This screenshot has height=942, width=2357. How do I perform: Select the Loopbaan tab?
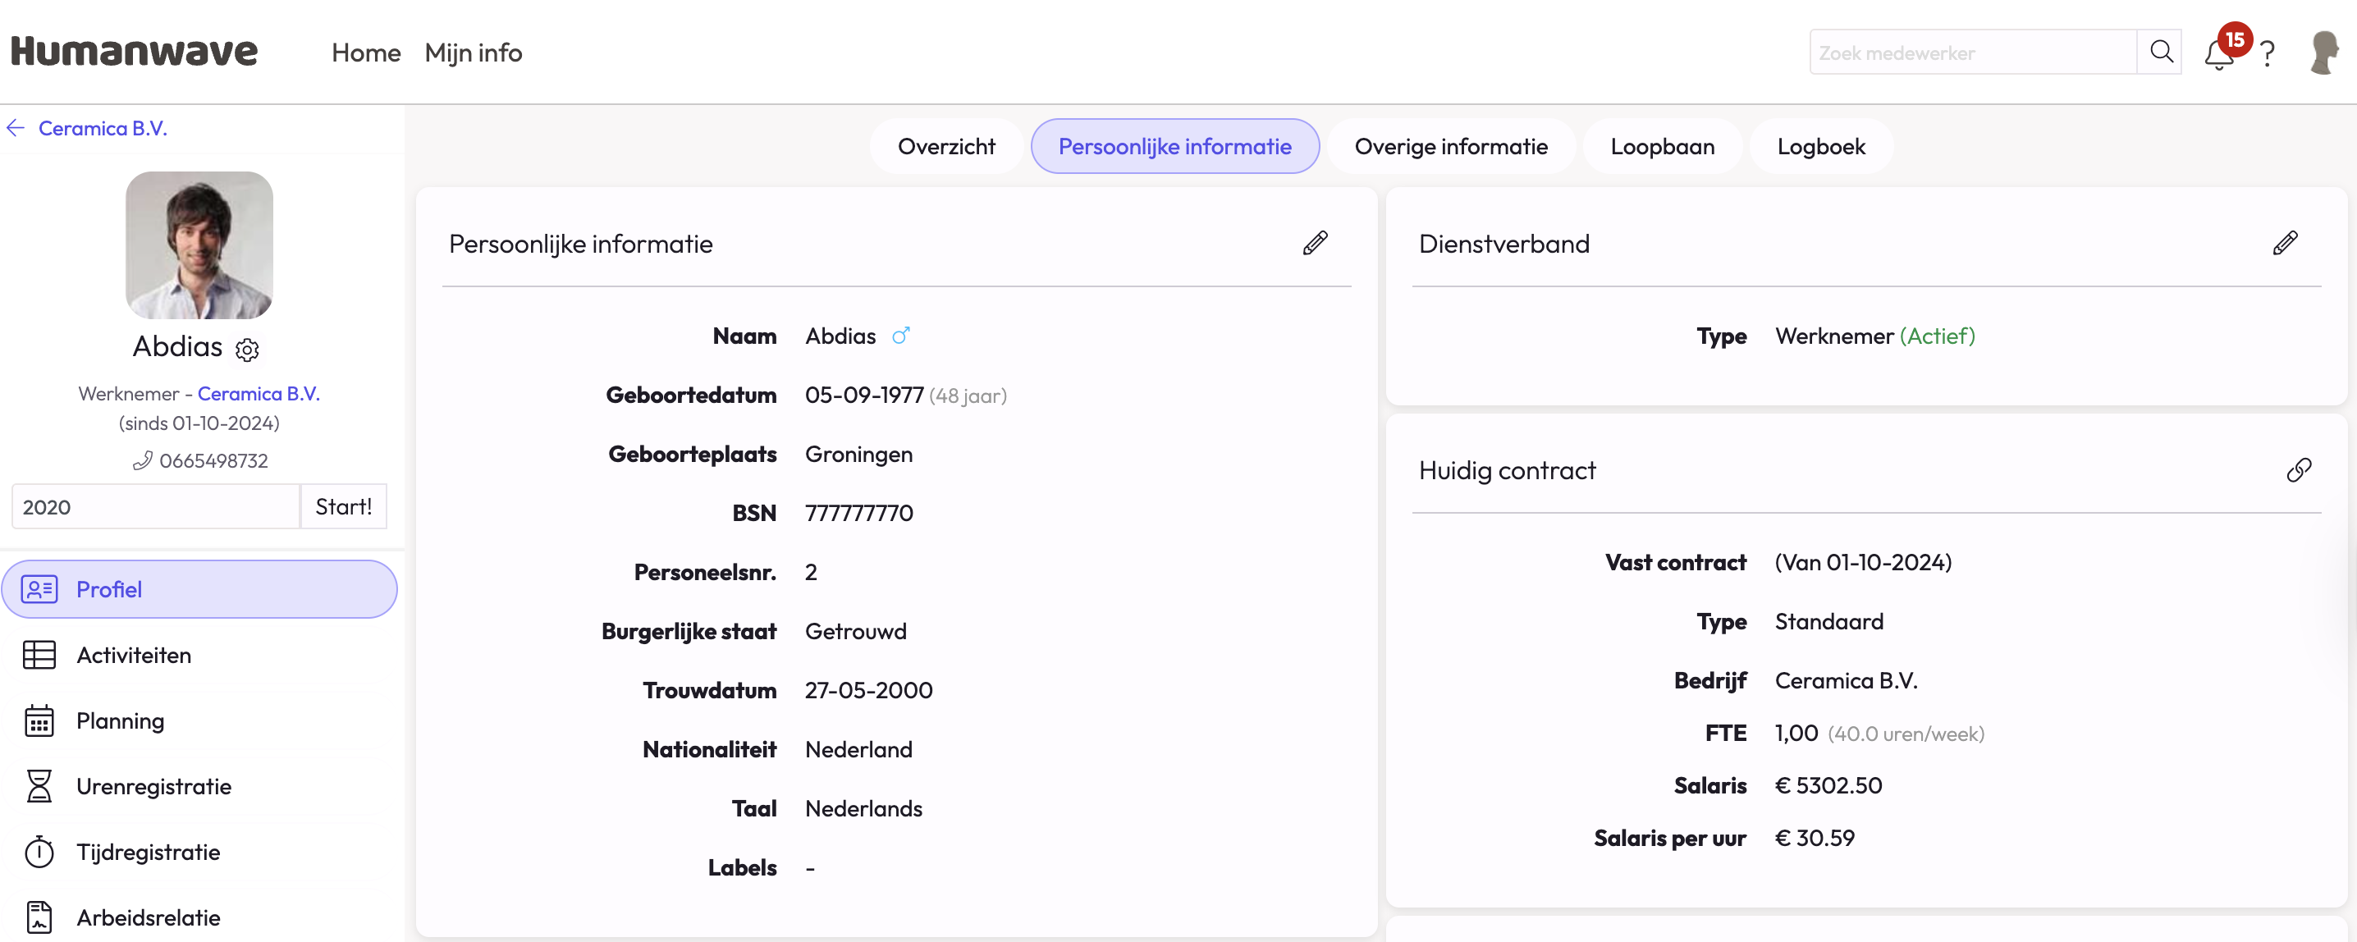tap(1662, 146)
